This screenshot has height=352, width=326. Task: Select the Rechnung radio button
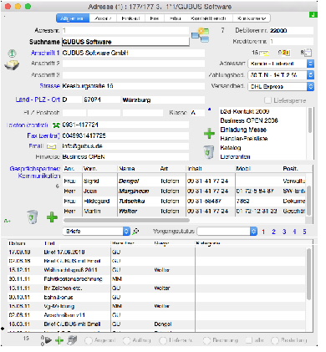pos(206,340)
